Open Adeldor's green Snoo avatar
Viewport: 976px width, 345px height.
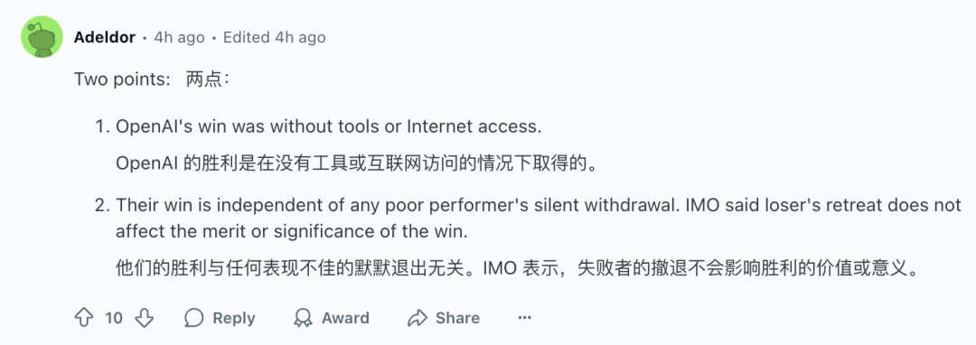click(x=42, y=37)
